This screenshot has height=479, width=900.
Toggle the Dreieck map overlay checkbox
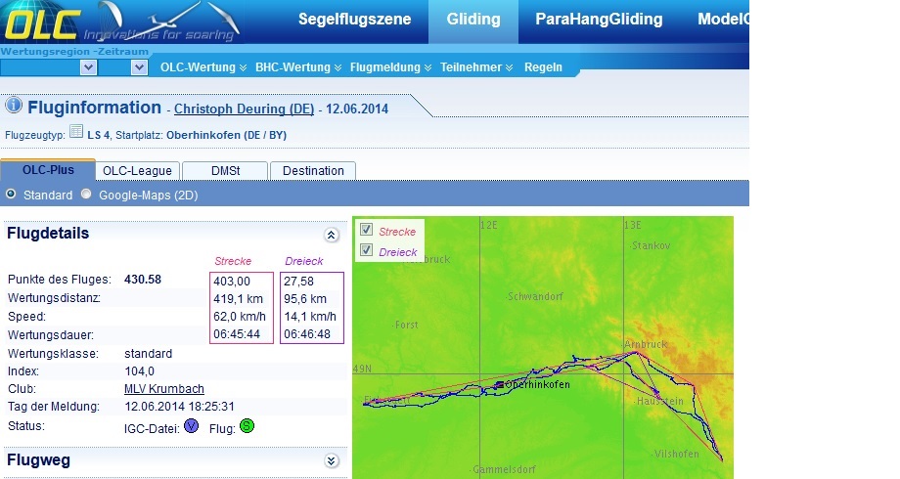366,251
